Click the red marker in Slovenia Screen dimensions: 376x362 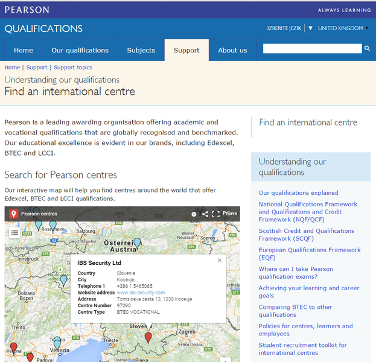click(148, 337)
